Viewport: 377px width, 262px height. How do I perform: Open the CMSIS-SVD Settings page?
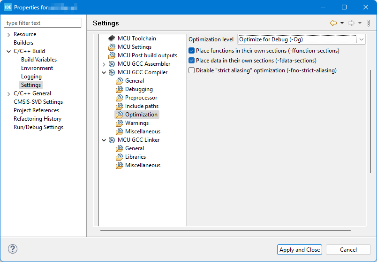pyautogui.click(x=38, y=102)
